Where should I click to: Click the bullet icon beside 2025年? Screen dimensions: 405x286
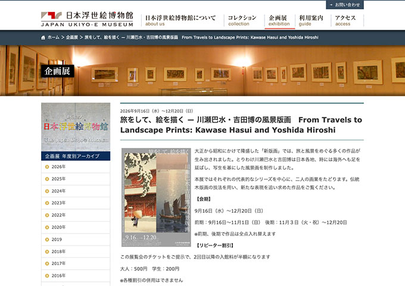click(x=47, y=179)
